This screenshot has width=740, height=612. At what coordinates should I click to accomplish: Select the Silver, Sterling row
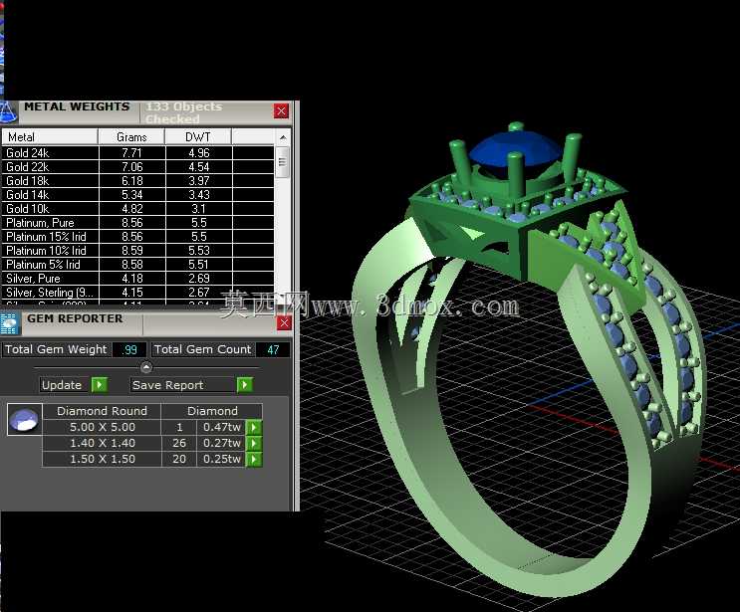point(137,293)
